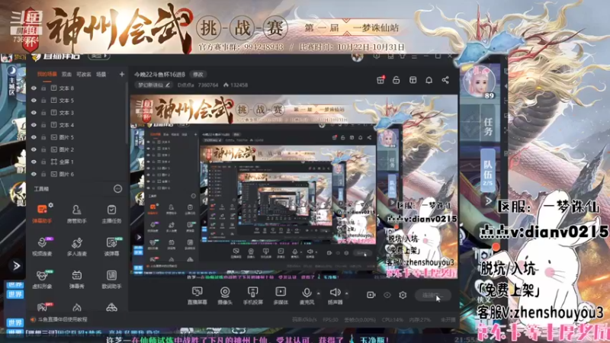
Task: Open the 房管助手 tool
Action: click(x=77, y=213)
